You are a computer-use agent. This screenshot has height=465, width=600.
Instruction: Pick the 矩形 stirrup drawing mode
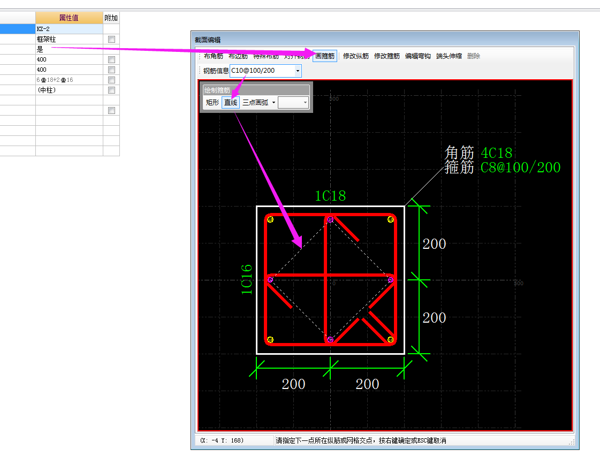point(212,103)
